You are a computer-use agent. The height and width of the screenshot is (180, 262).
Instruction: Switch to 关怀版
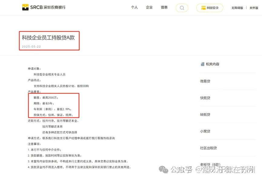click(x=254, y=8)
